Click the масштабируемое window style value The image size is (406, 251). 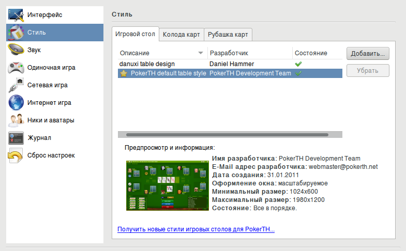click(x=303, y=183)
